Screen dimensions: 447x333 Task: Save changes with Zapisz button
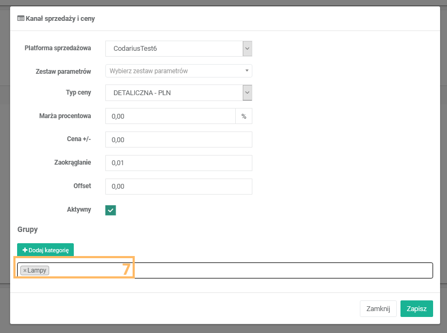[416, 308]
